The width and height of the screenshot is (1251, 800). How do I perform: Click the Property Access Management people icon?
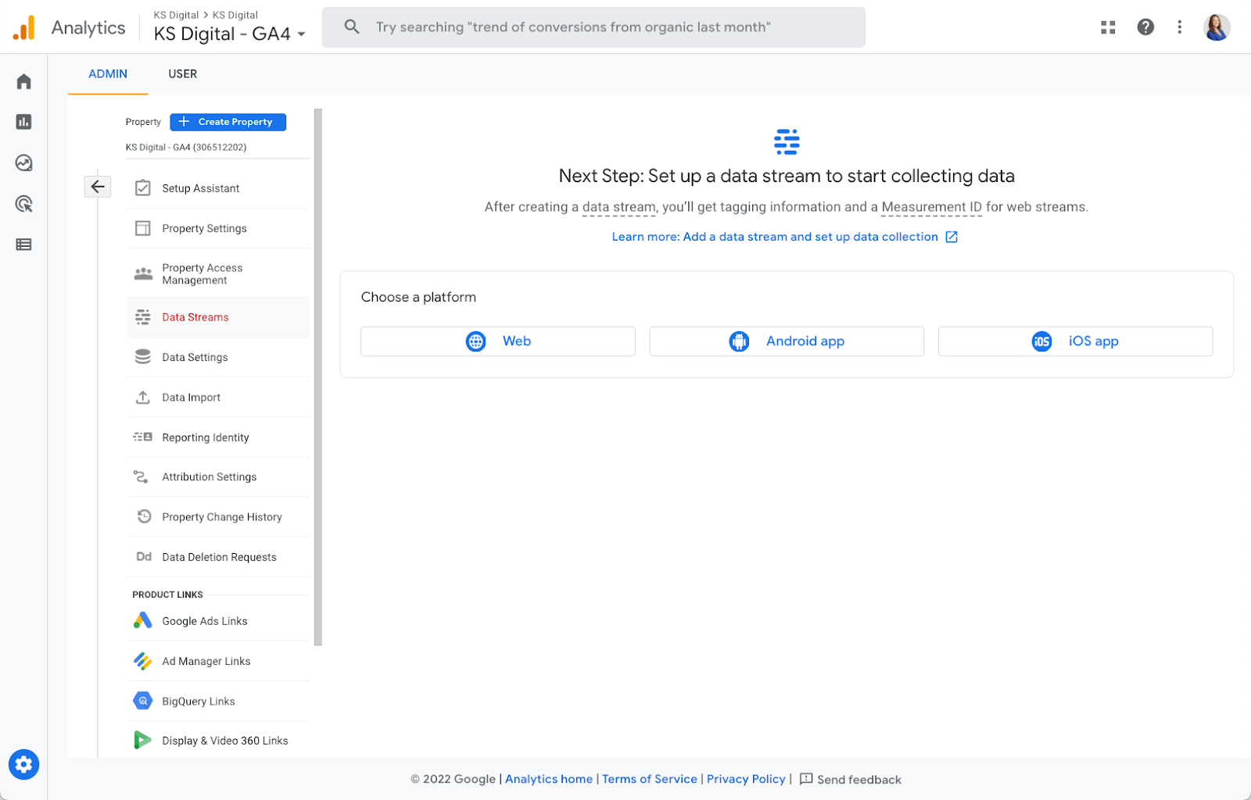tap(143, 273)
